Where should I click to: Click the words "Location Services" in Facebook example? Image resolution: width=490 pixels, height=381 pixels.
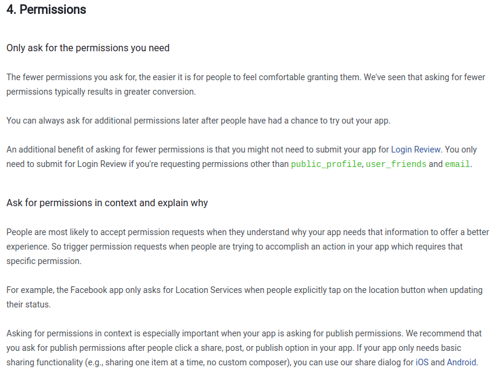[209, 290]
